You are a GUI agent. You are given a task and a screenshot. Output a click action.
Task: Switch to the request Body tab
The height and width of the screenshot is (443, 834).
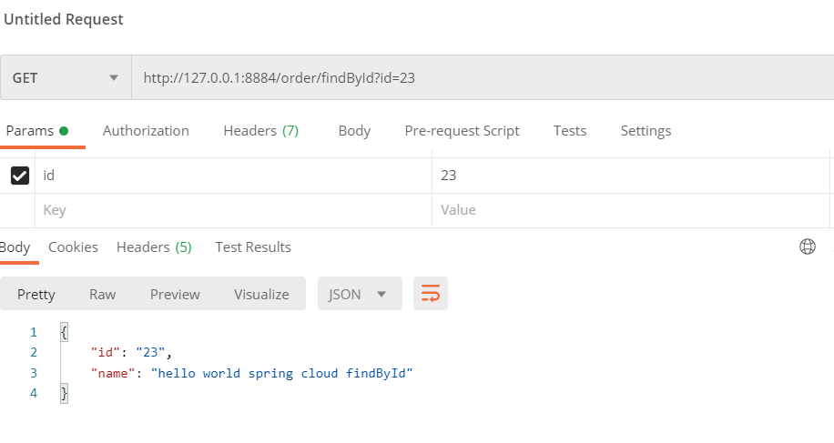tap(354, 131)
